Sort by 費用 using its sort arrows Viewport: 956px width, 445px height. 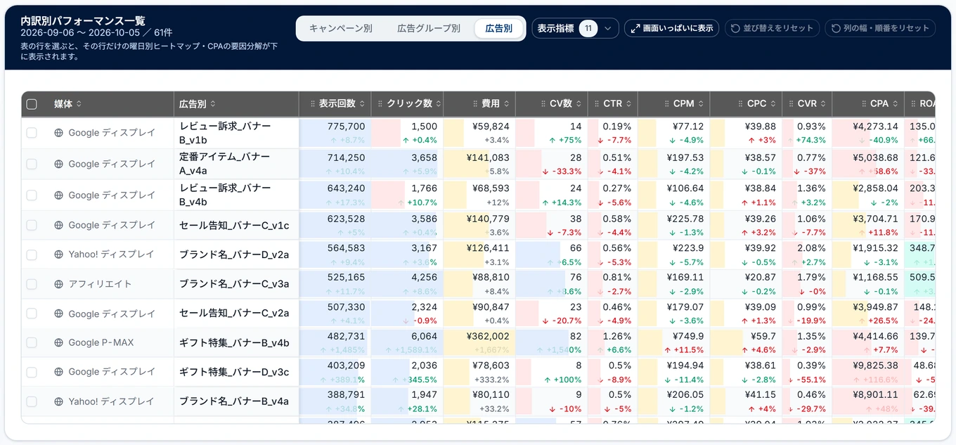pyautogui.click(x=506, y=104)
